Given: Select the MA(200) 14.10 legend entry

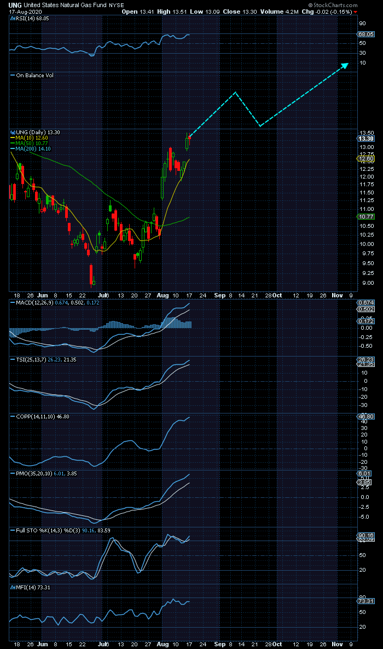Looking at the screenshot, I should 31,148.
